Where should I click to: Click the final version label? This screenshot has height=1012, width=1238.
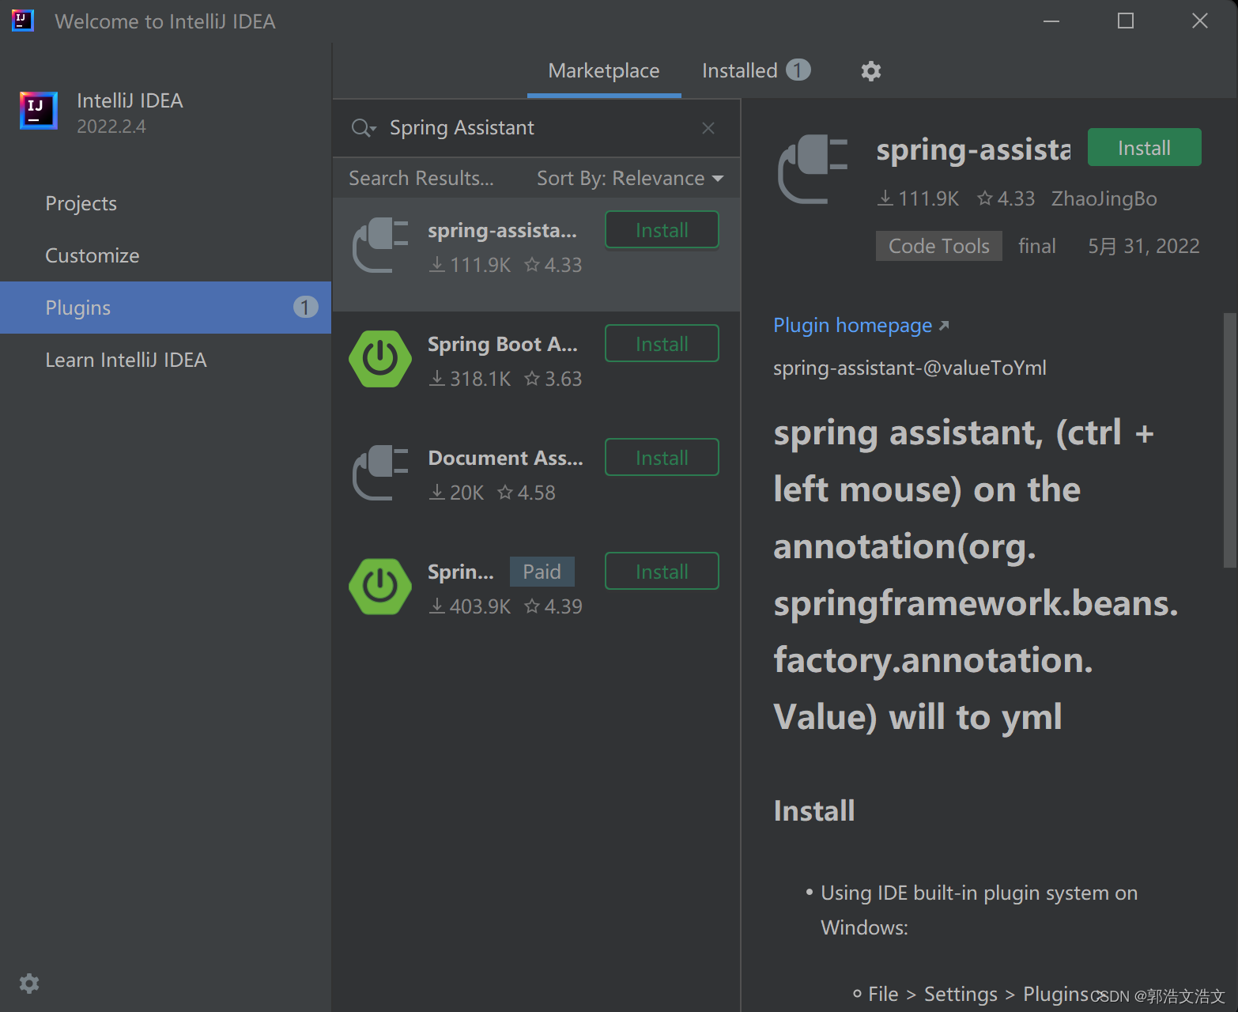tap(1036, 247)
